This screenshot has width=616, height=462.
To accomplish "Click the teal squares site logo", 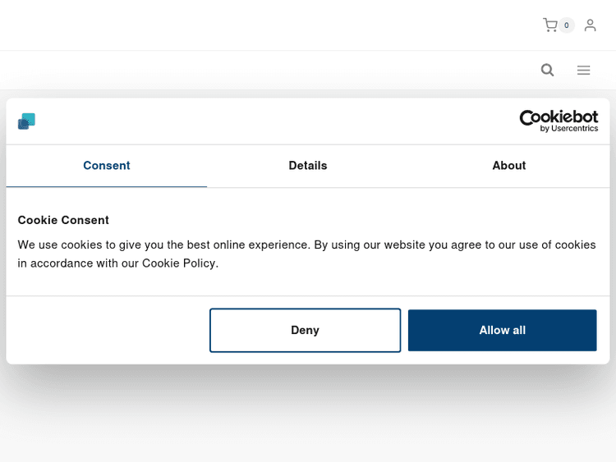I will click(26, 121).
